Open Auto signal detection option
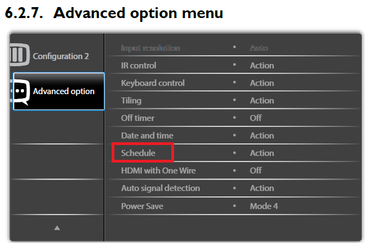The image size is (365, 243). [x=160, y=188]
